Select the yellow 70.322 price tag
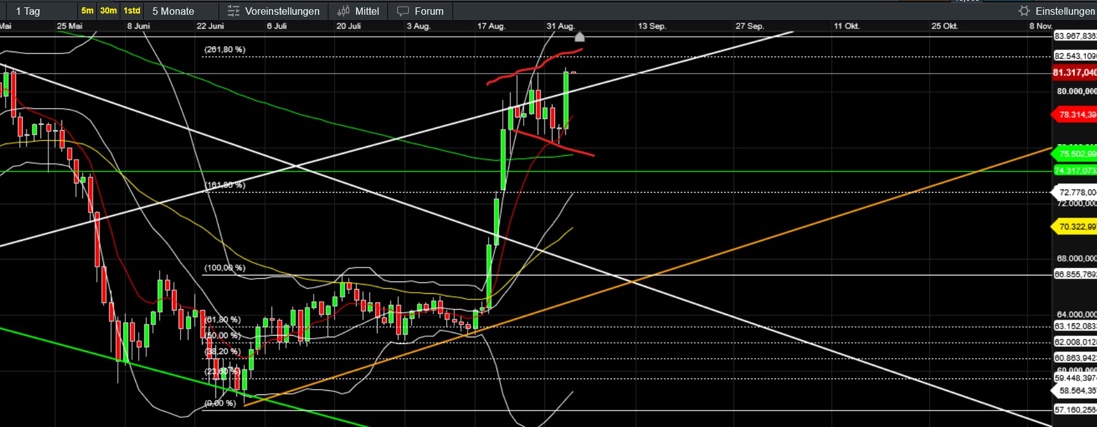 (1074, 227)
